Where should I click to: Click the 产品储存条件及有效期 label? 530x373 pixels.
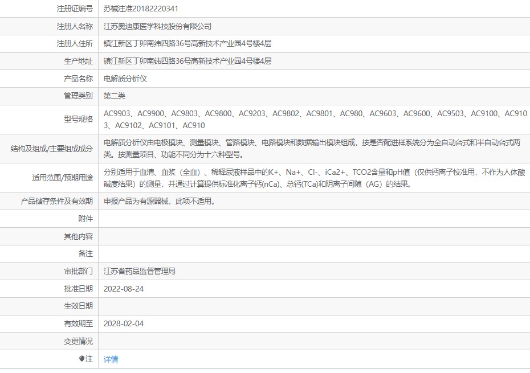click(57, 202)
